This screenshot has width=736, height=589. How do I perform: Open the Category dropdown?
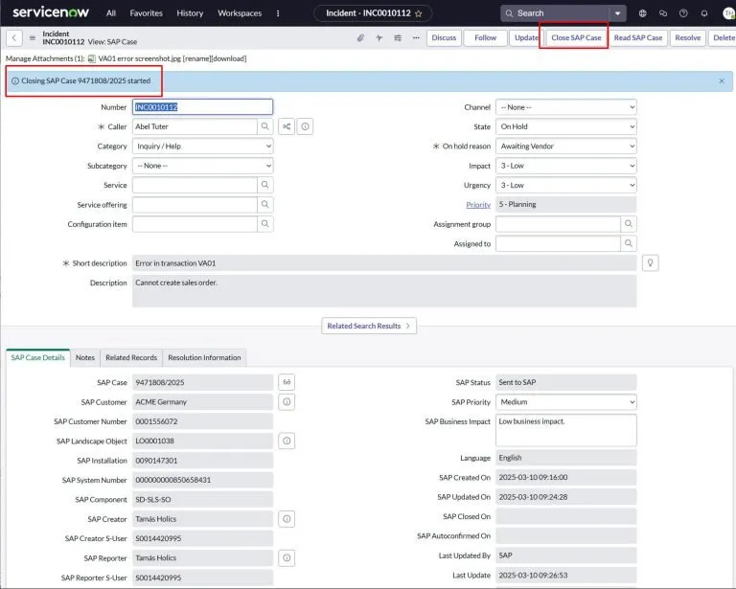click(x=203, y=147)
